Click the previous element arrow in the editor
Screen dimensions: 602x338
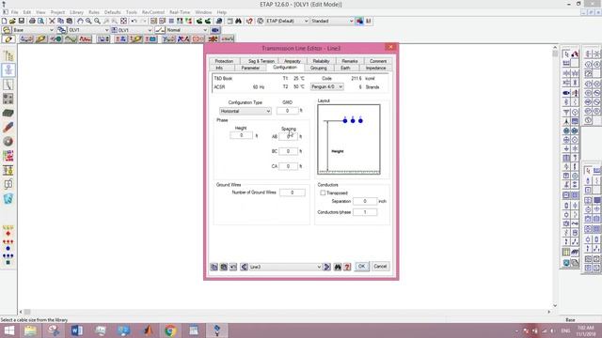[245, 267]
